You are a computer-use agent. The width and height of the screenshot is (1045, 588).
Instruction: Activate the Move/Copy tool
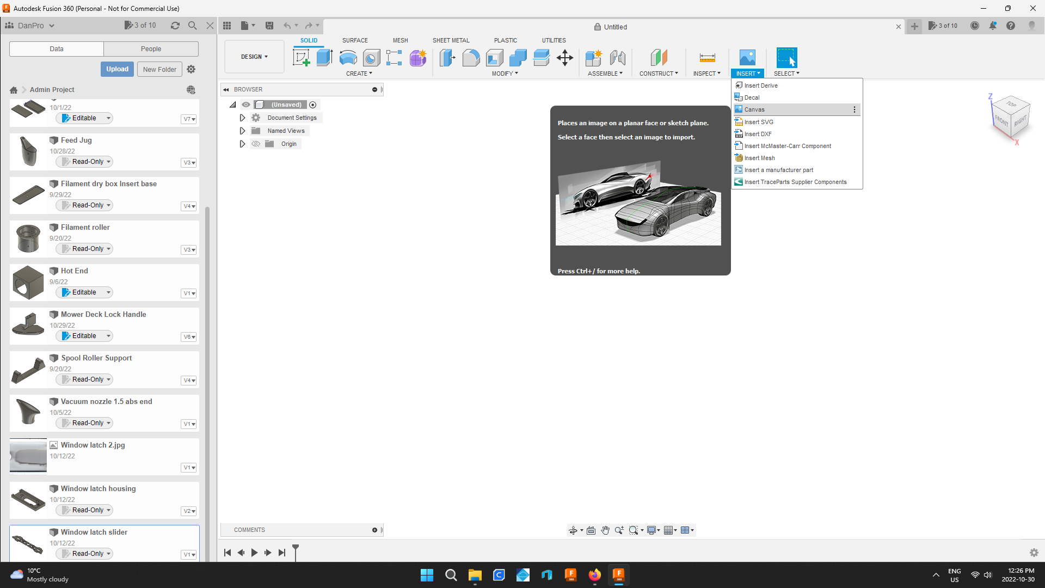pyautogui.click(x=564, y=58)
